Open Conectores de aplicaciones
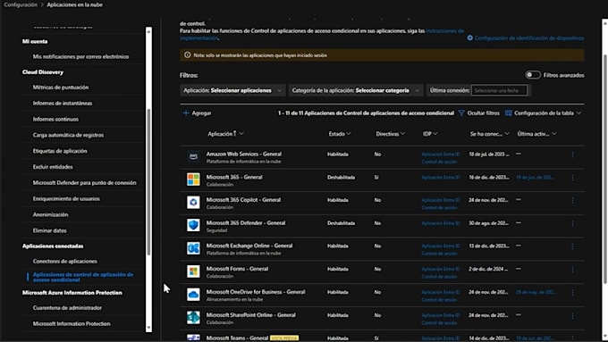Image resolution: width=608 pixels, height=342 pixels. tap(64, 262)
